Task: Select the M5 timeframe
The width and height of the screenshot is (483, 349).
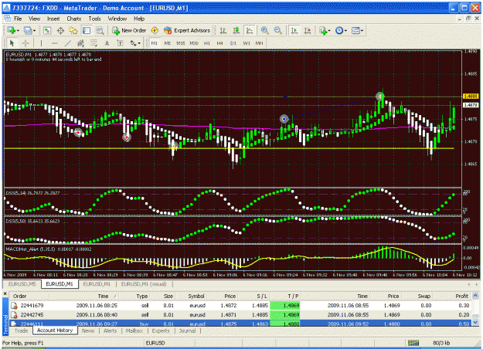Action: pyautogui.click(x=168, y=43)
